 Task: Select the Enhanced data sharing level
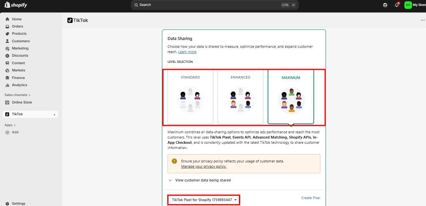(x=240, y=97)
